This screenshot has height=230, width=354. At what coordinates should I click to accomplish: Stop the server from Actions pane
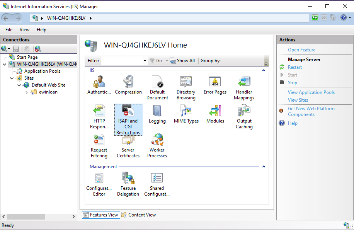[x=293, y=83]
